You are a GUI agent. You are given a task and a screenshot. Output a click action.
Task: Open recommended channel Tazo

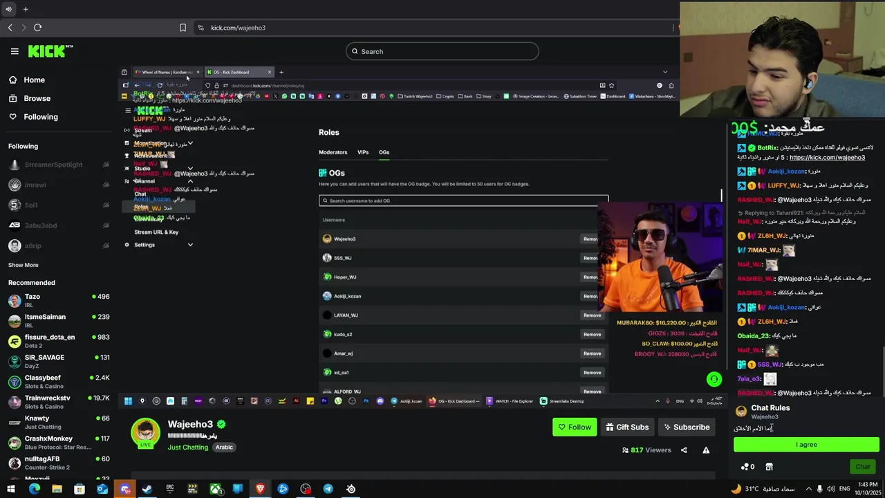click(59, 300)
